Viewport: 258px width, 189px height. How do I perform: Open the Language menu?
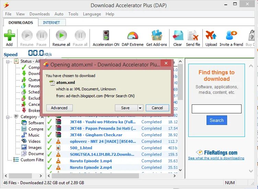pyautogui.click(x=92, y=14)
